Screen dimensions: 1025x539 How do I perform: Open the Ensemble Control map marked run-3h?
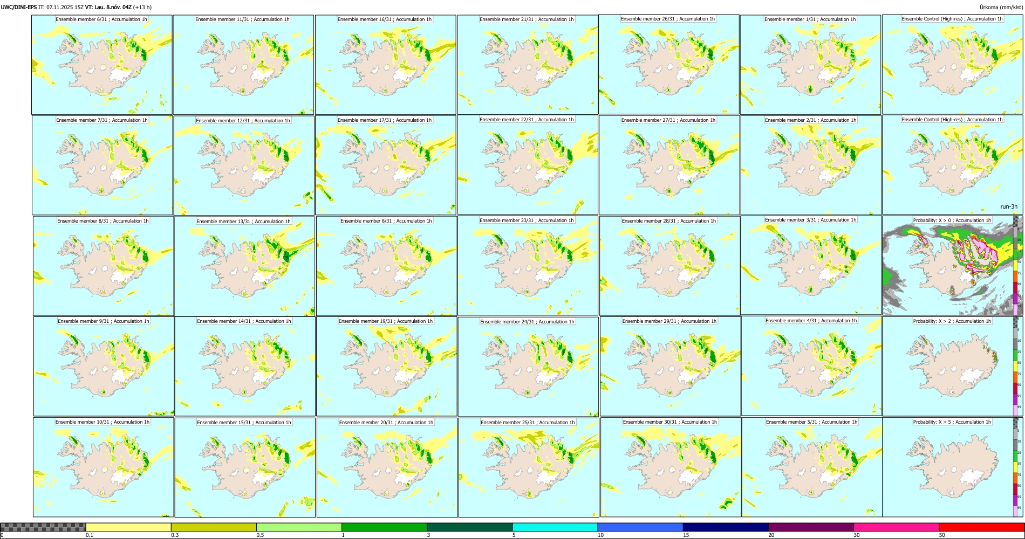tap(953, 165)
